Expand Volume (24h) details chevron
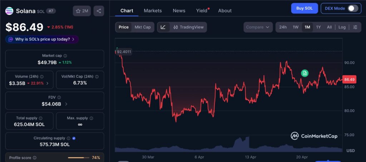Viewport: 366px width, 162px height. click(48, 83)
